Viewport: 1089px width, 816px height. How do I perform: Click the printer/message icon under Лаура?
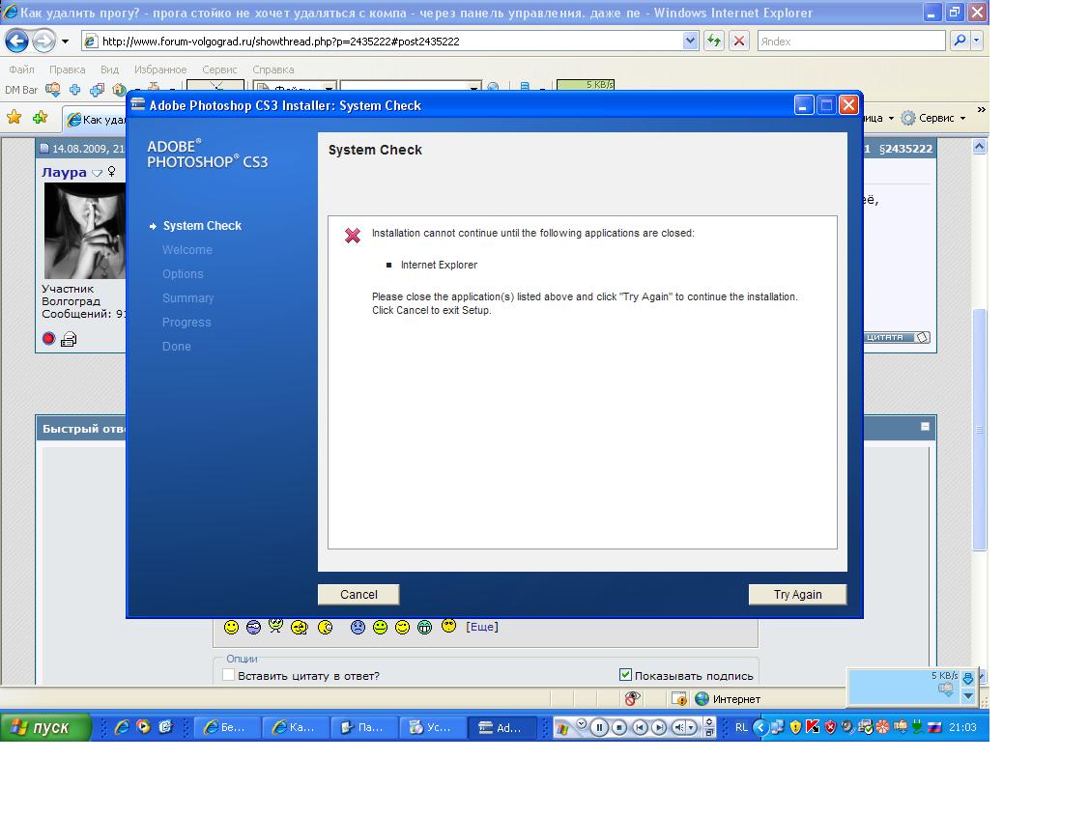[x=69, y=339]
